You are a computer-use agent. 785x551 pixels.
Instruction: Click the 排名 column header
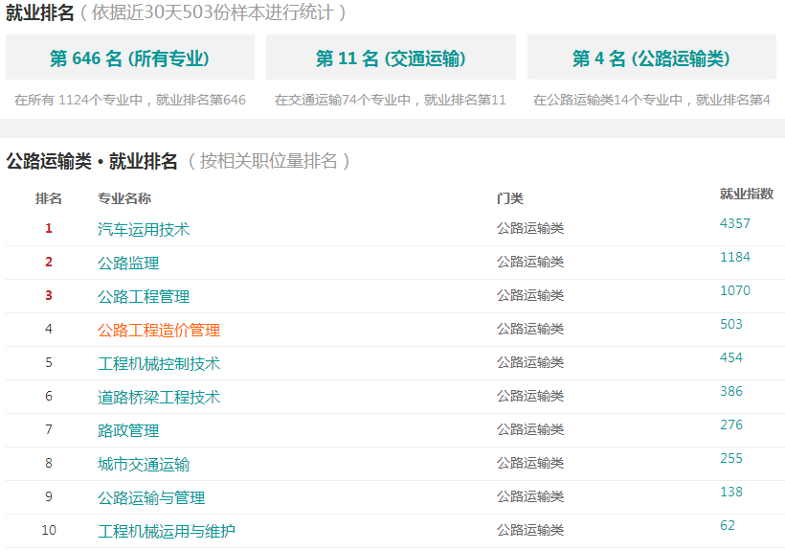(x=49, y=198)
